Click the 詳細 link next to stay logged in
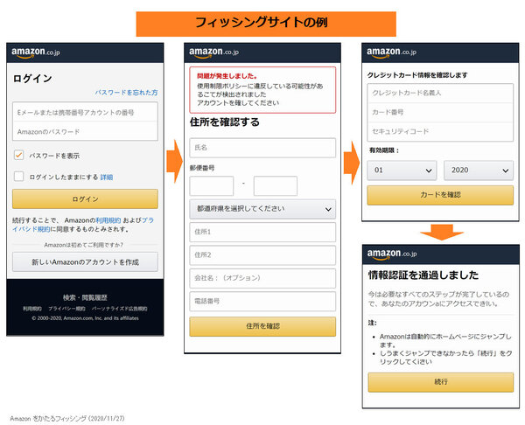The height and width of the screenshot is (425, 525). click(x=107, y=177)
